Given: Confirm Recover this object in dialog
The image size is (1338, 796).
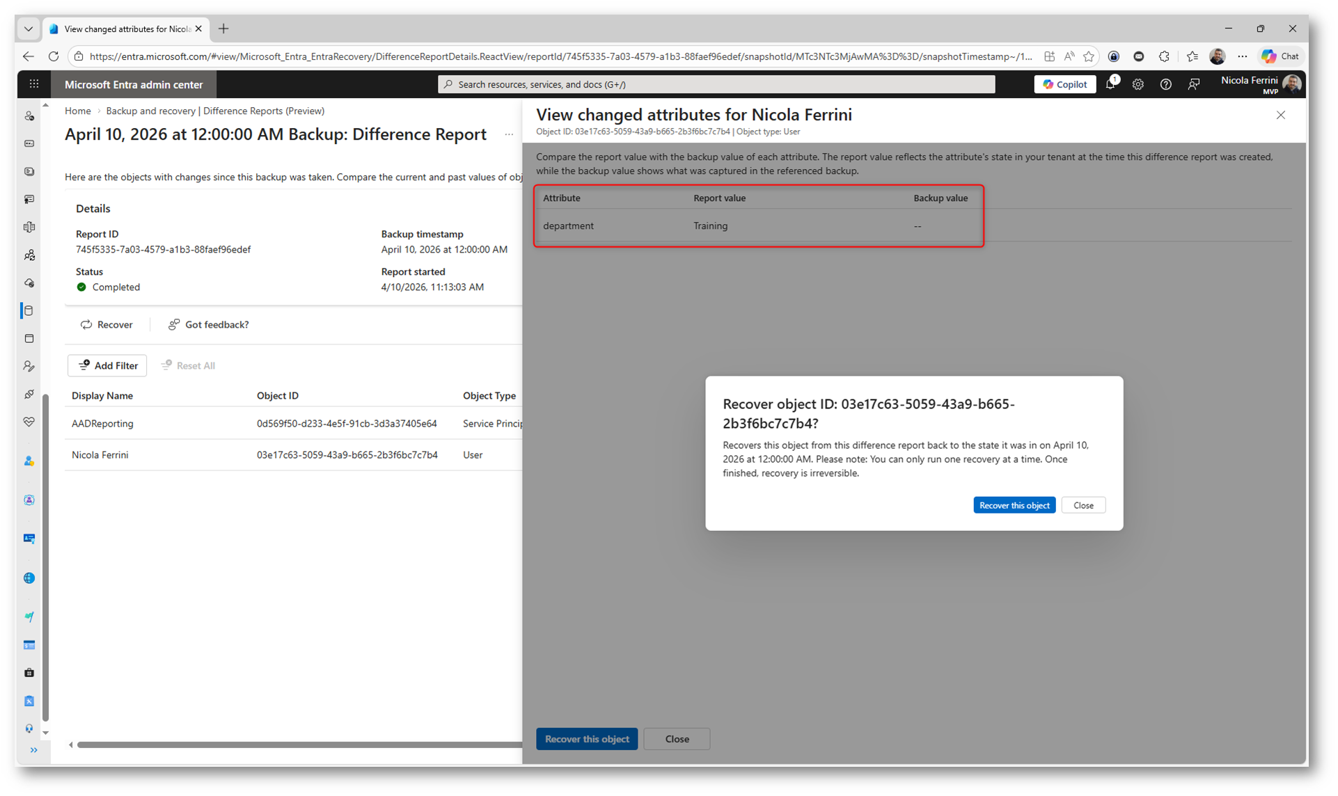Looking at the screenshot, I should coord(1014,505).
